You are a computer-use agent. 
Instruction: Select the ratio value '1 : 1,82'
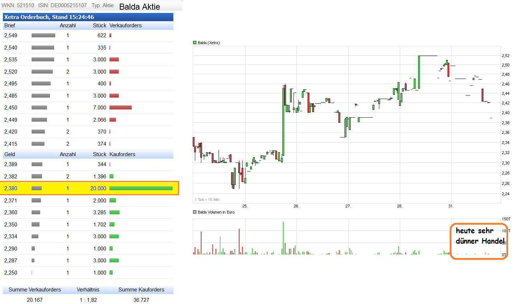pyautogui.click(x=88, y=300)
